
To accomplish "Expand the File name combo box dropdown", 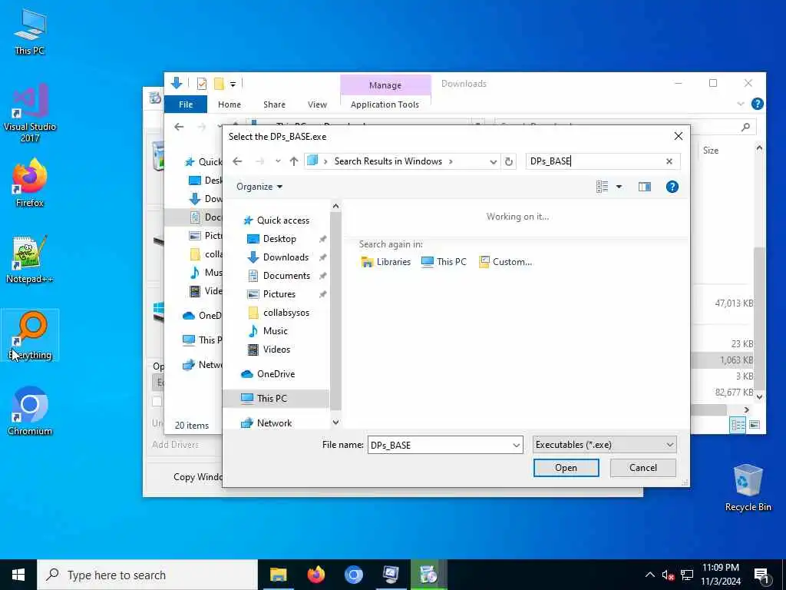I will [x=517, y=445].
